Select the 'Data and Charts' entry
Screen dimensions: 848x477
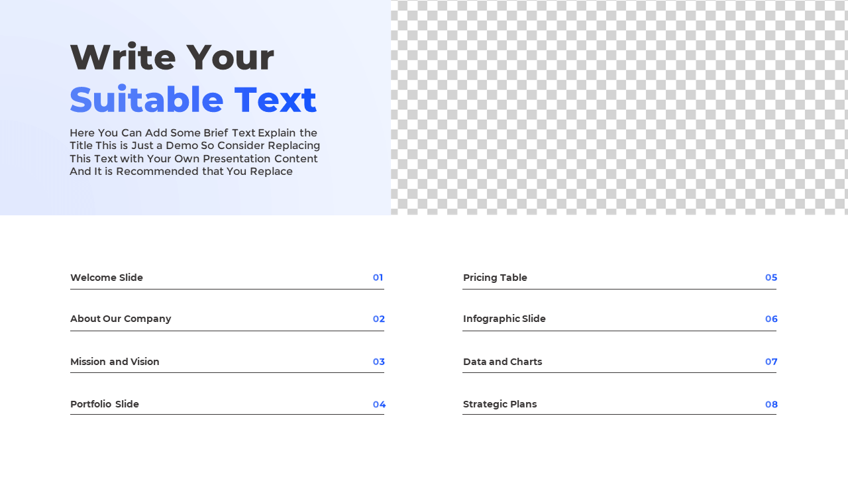[502, 362]
